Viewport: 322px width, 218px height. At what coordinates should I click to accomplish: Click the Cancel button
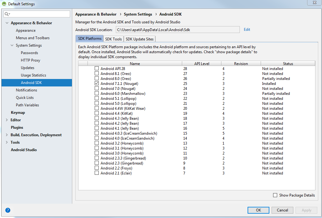282,210
